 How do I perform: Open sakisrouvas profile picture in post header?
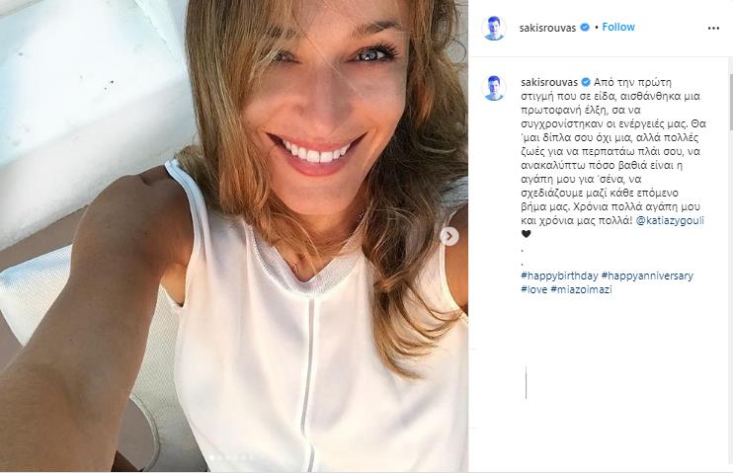(x=494, y=28)
